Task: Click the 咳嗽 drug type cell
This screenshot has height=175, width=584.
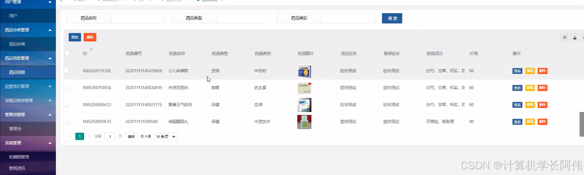Action: click(x=215, y=88)
